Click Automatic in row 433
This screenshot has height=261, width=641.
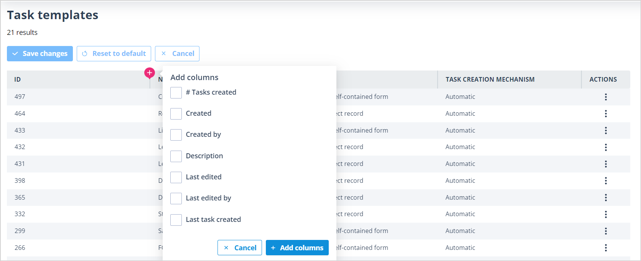[x=460, y=130]
